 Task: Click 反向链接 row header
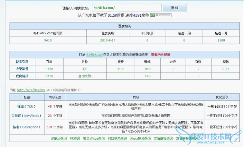22,76
